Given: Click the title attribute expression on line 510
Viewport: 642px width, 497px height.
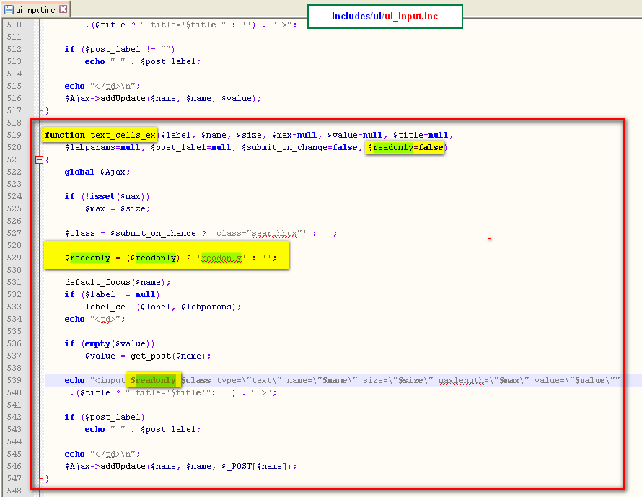Looking at the screenshot, I should click(191, 25).
